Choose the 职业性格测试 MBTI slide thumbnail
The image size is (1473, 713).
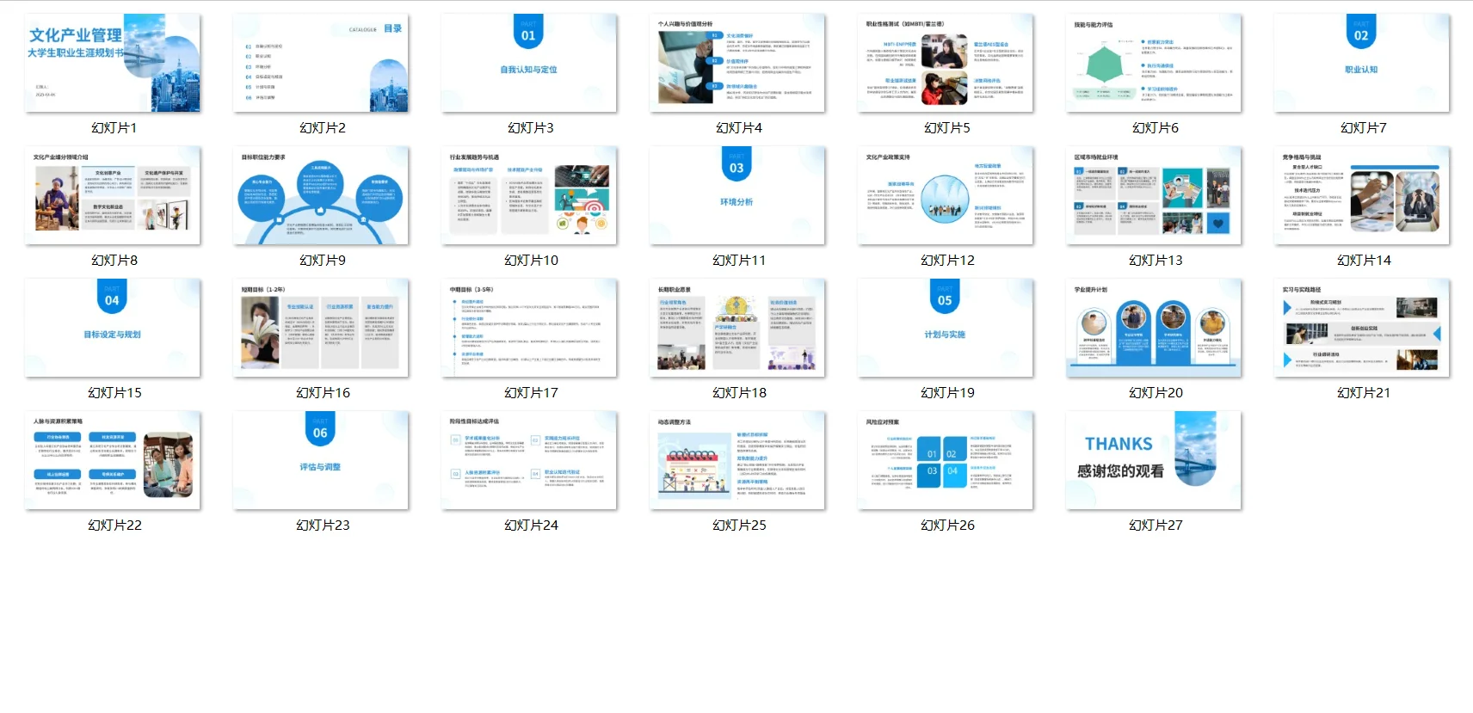(x=946, y=63)
